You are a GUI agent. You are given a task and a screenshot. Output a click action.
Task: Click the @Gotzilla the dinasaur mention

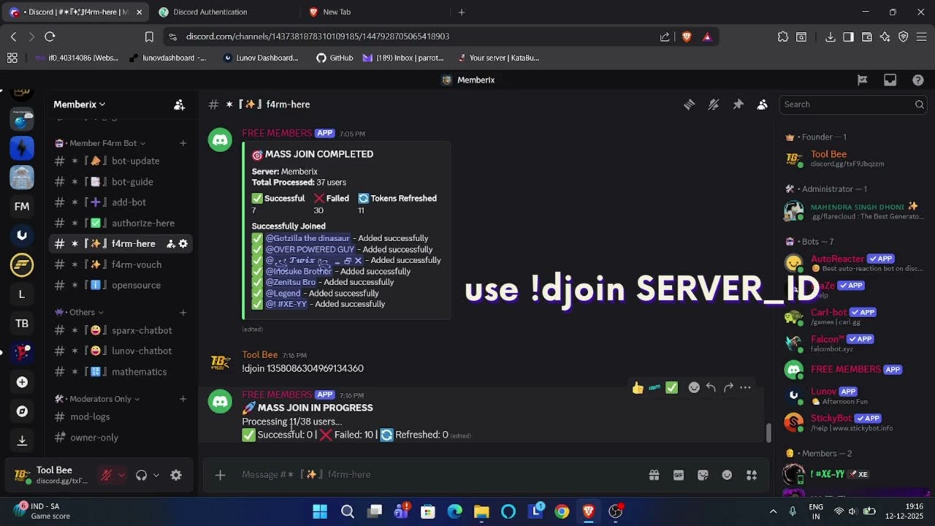pyautogui.click(x=308, y=238)
